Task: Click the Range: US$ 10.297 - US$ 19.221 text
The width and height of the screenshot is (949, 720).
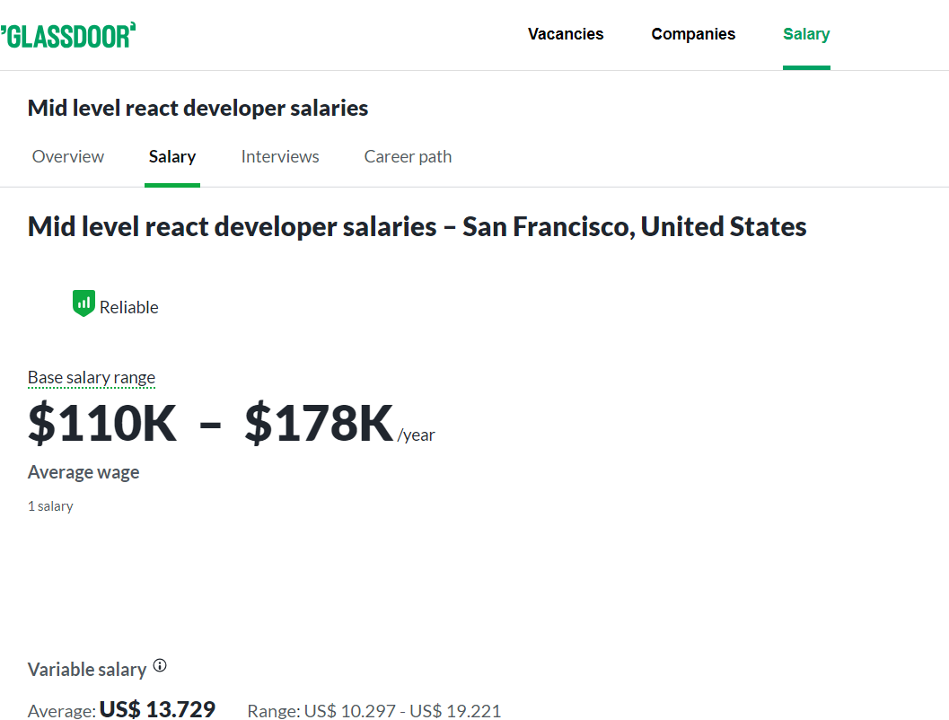Action: (x=374, y=710)
